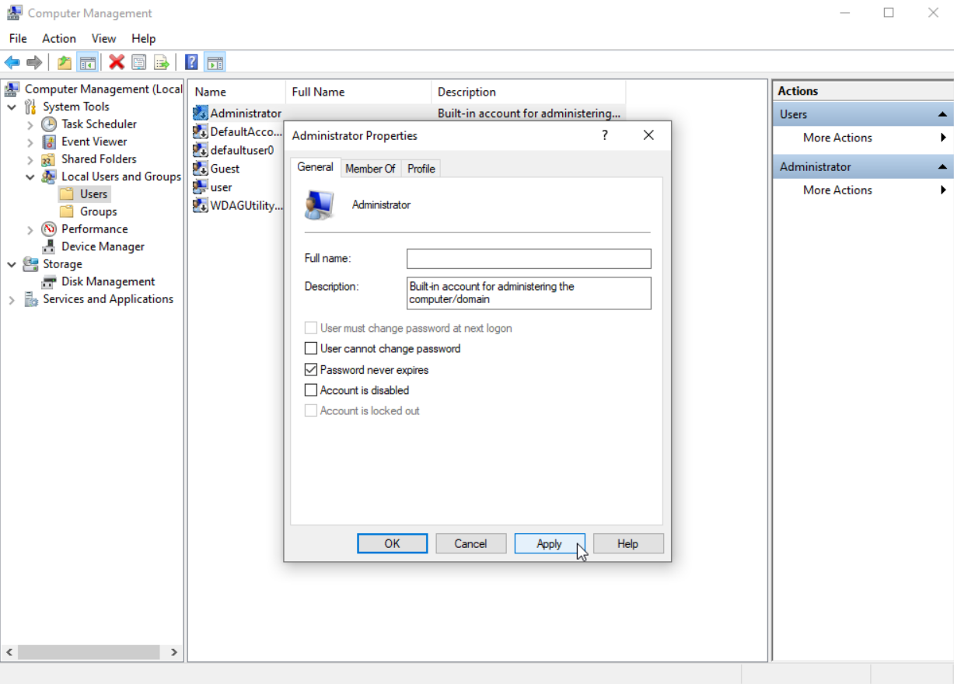The image size is (954, 684).
Task: Click the Administrator user icon in list
Action: coord(201,113)
